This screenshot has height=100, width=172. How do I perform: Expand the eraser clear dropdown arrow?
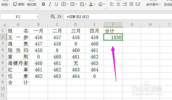click(x=104, y=4)
